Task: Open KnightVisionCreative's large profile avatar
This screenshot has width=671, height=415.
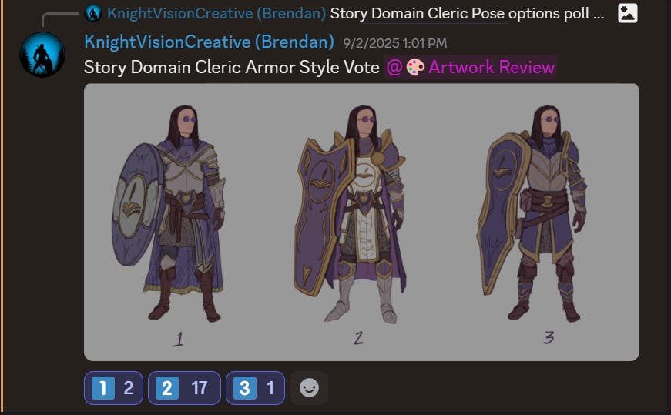Action: 42,55
